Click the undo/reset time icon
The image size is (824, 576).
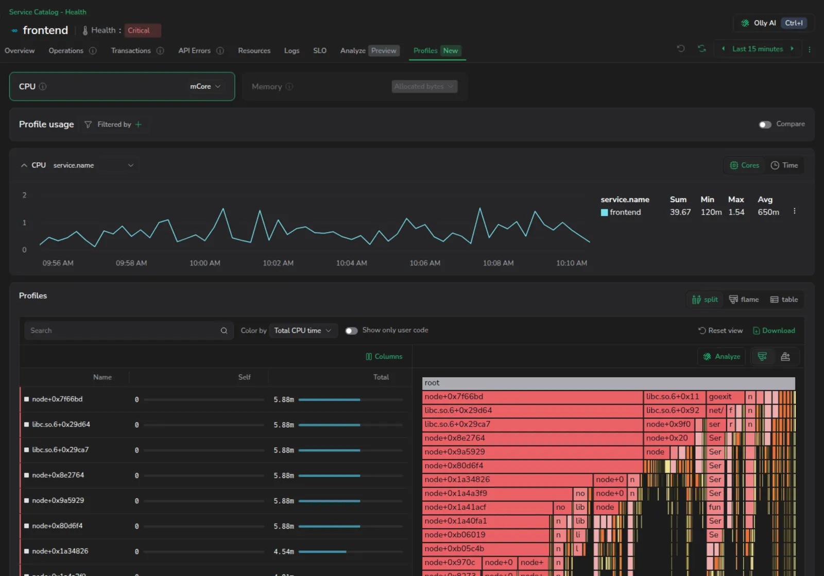coord(681,48)
